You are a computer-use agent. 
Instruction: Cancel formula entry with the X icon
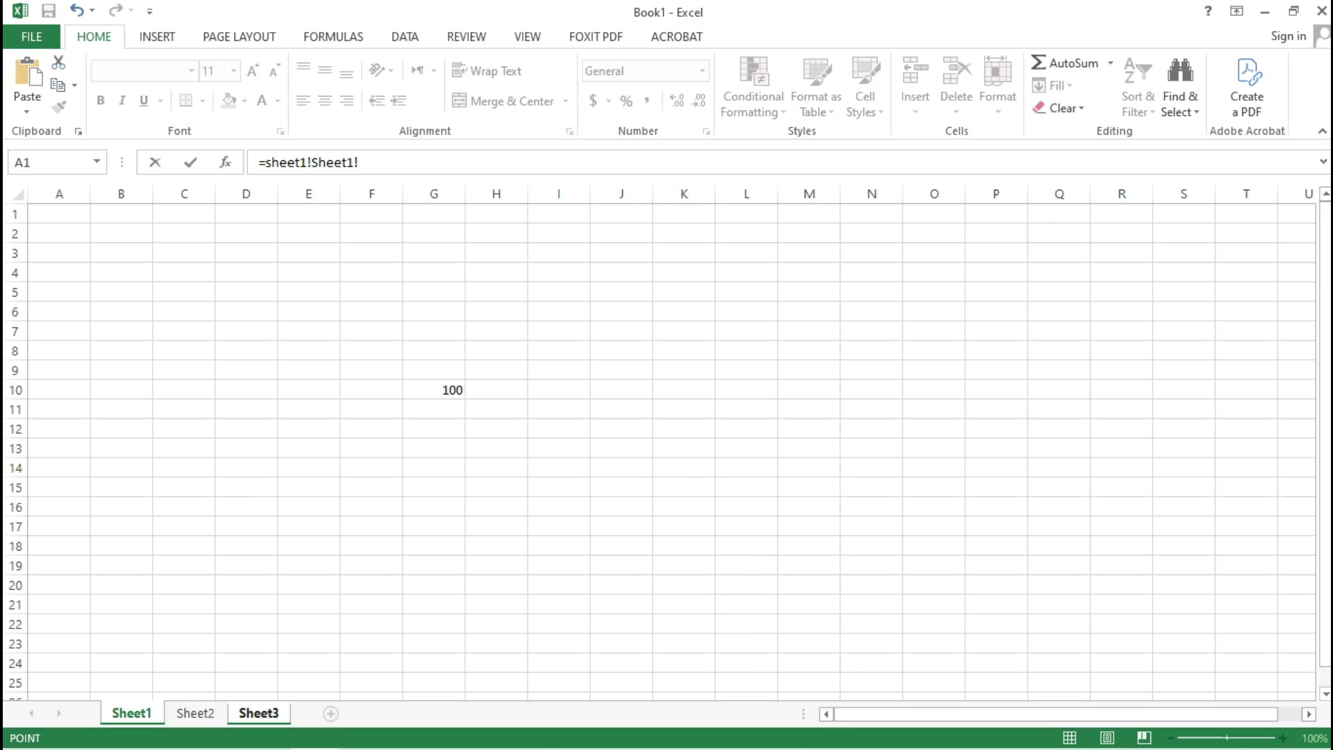coord(155,162)
